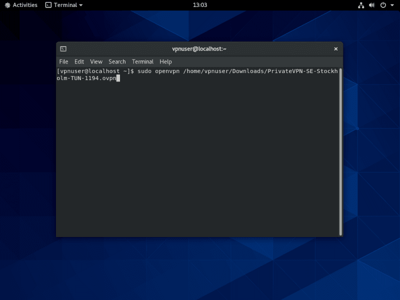Viewport: 400px width, 300px height.
Task: Open the 13:03 clock calendar
Action: [x=200, y=5]
